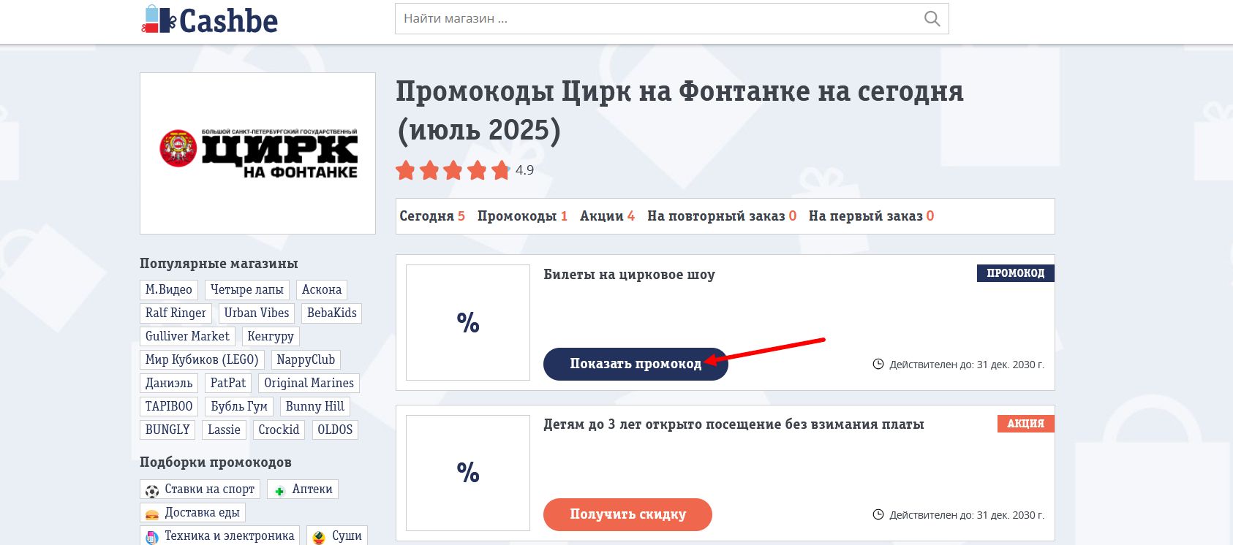1233x545 pixels.
Task: Select the Акции 4 filter tab
Action: point(607,216)
